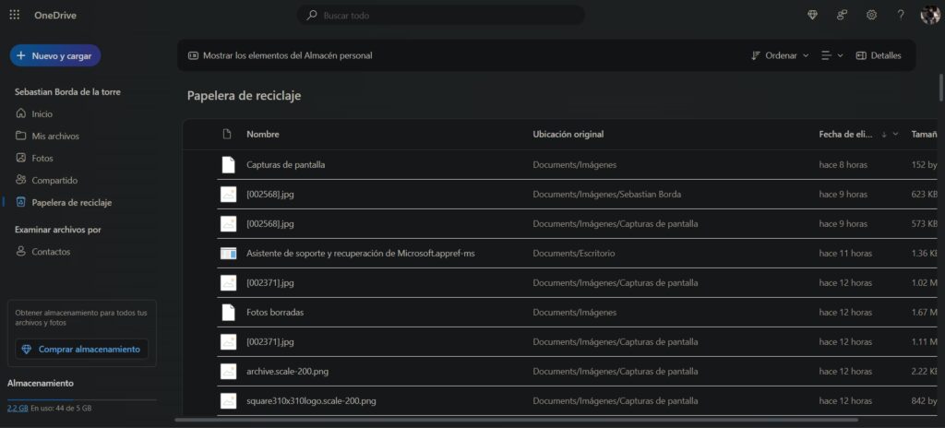This screenshot has height=428, width=945.
Task: Expand the Ordenar dropdown
Action: (780, 55)
